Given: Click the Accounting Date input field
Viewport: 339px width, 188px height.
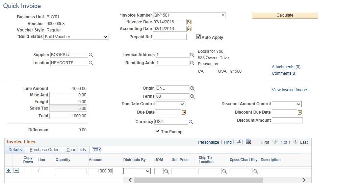Looking at the screenshot, I should pyautogui.click(x=170, y=29).
